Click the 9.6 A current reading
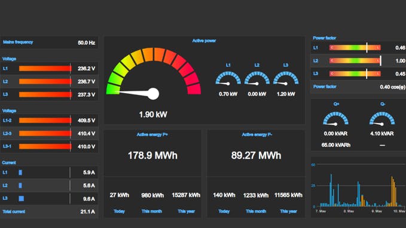Image resolution: width=406 pixels, height=228 pixels. pyautogui.click(x=89, y=199)
